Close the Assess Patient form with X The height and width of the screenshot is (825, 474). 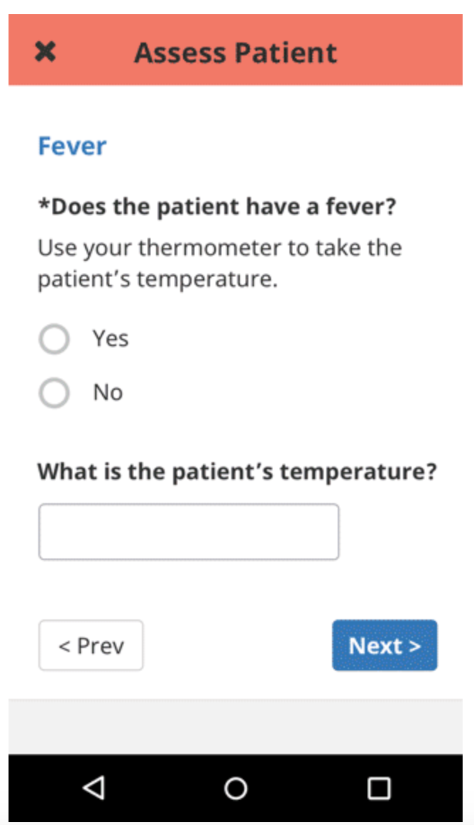pyautogui.click(x=45, y=52)
